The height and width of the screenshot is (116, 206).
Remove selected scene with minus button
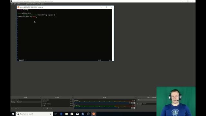(x=14, y=108)
